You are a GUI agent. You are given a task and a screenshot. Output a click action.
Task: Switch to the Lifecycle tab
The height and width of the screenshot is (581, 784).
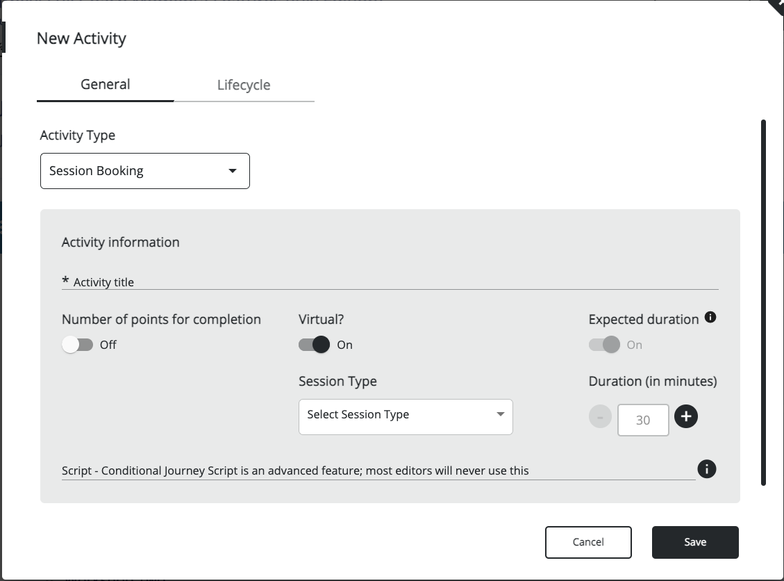(244, 85)
